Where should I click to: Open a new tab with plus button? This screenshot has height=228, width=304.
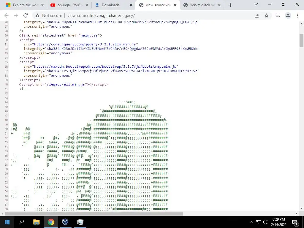230,5
